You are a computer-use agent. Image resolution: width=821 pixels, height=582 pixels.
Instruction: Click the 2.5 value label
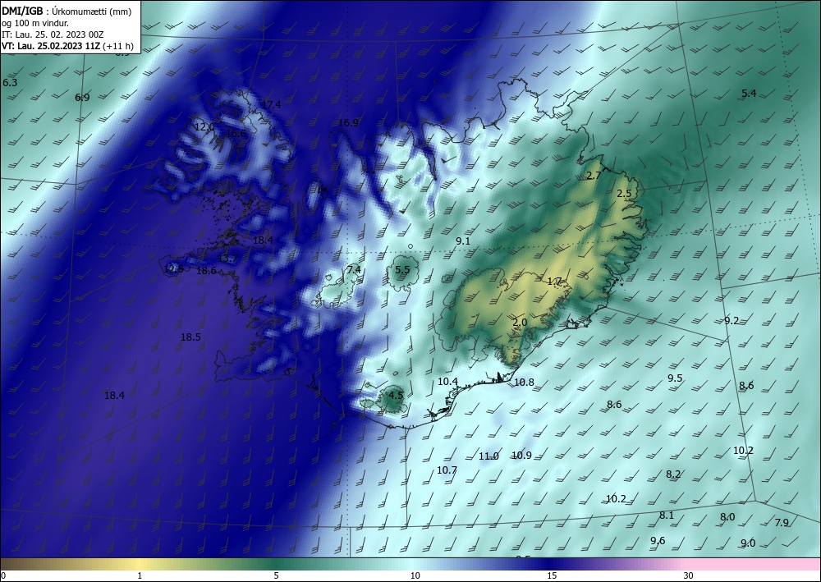pyautogui.click(x=624, y=193)
